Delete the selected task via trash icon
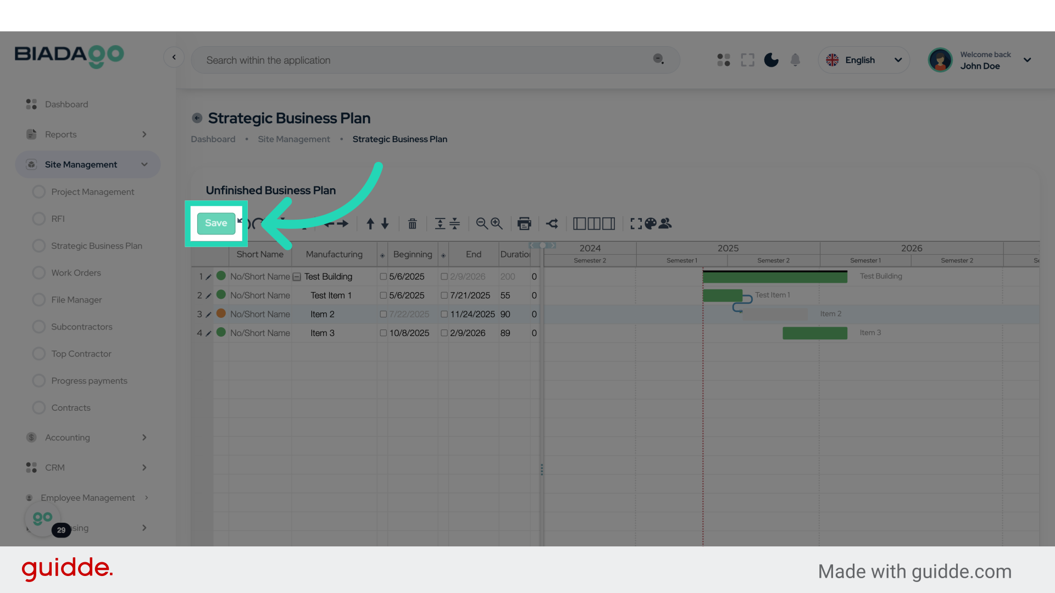The image size is (1055, 593). [412, 223]
